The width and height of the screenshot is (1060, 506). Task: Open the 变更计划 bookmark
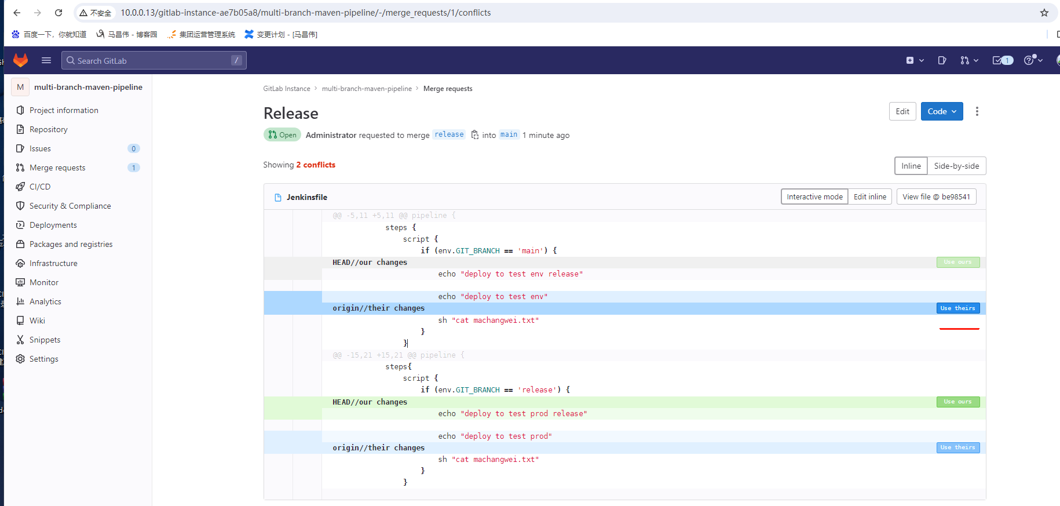281,34
